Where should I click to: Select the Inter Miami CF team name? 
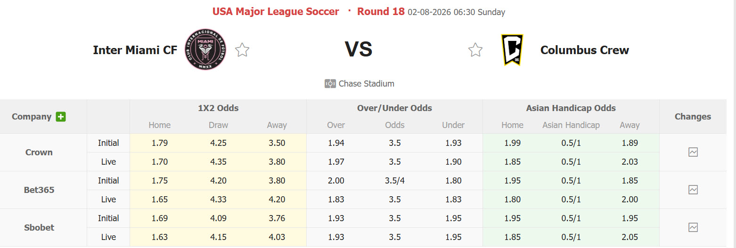135,50
